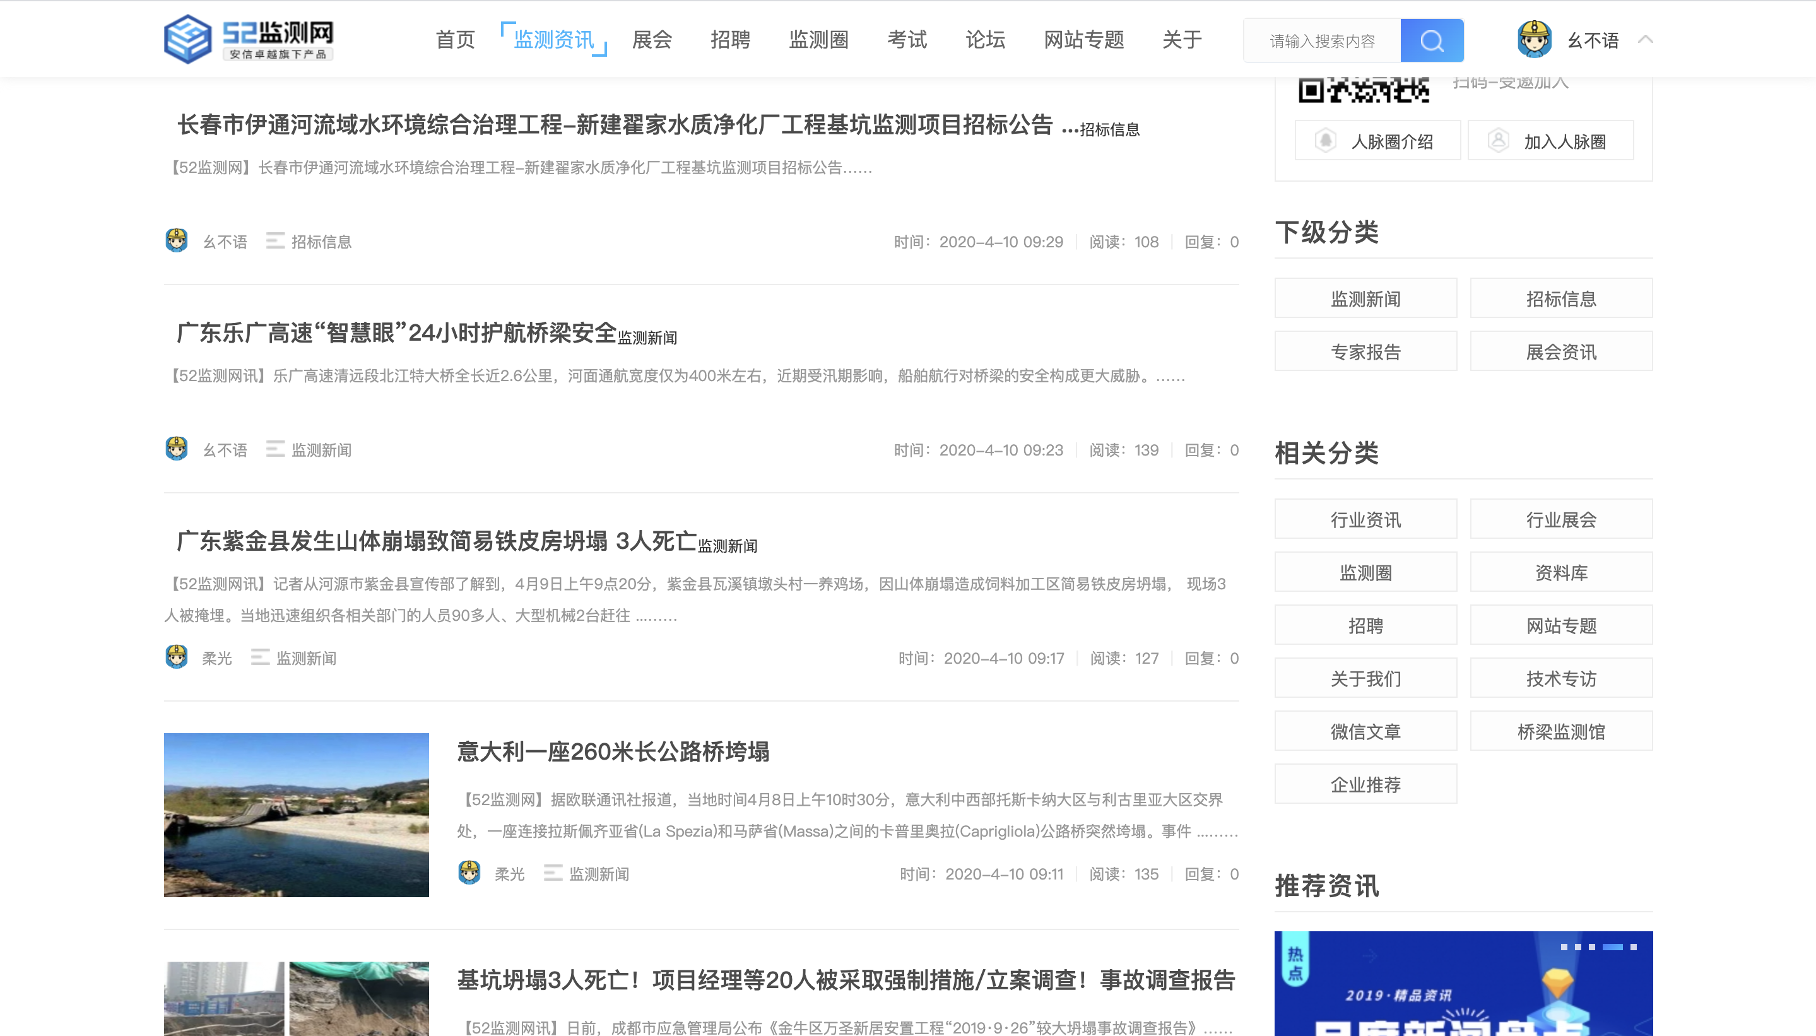Click 监测新闻 tag under 乐广高速 article

point(322,450)
